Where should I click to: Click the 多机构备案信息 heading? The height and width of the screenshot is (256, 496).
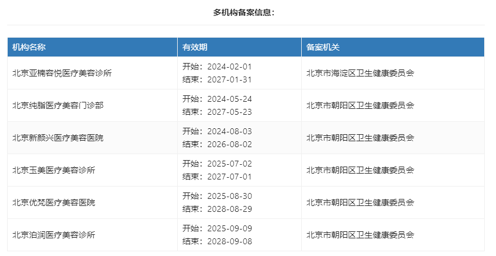[x=243, y=12]
